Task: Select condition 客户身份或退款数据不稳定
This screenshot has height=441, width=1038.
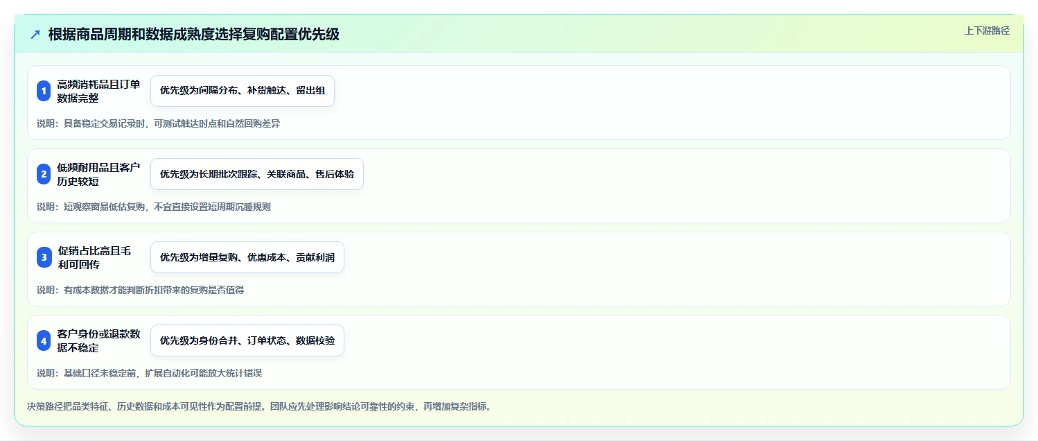Action: (98, 340)
